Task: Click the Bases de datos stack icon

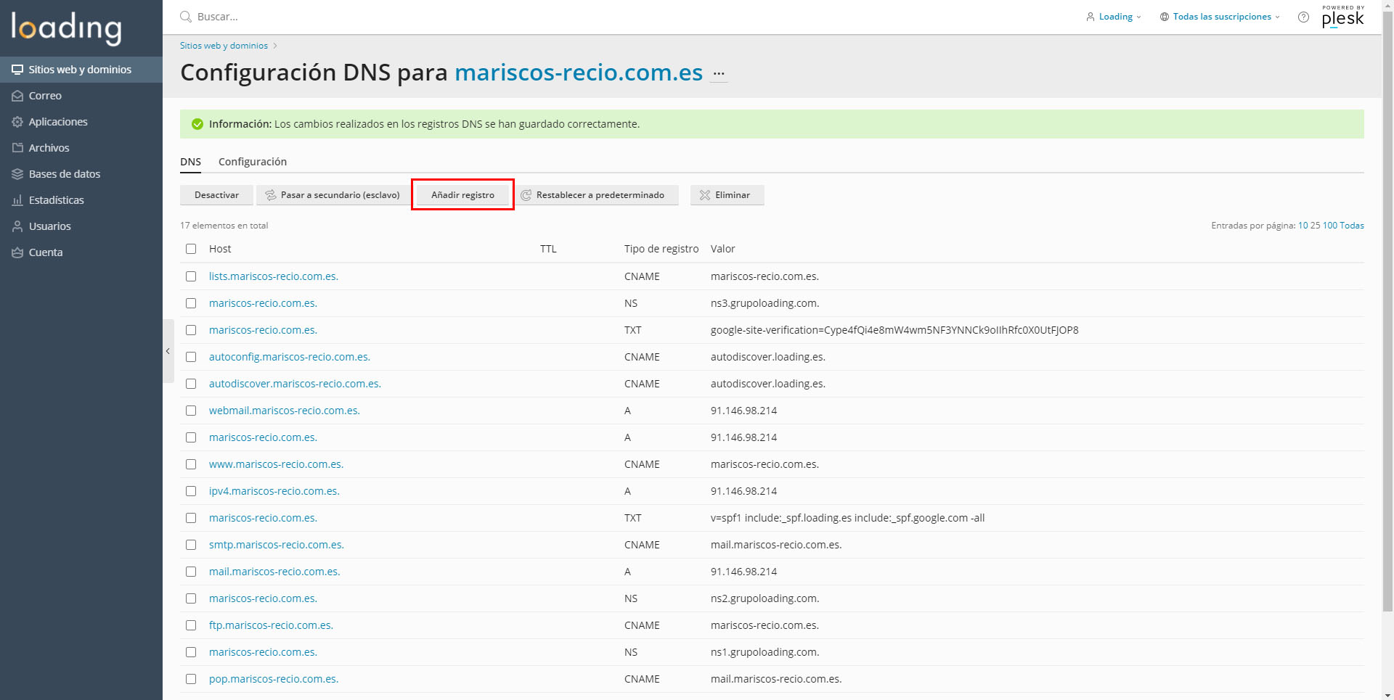Action: click(17, 174)
